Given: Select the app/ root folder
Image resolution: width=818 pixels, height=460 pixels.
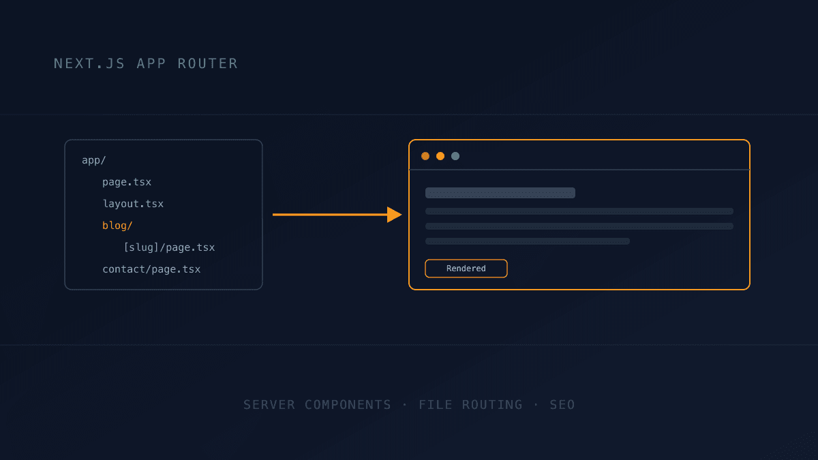Looking at the screenshot, I should (x=94, y=161).
